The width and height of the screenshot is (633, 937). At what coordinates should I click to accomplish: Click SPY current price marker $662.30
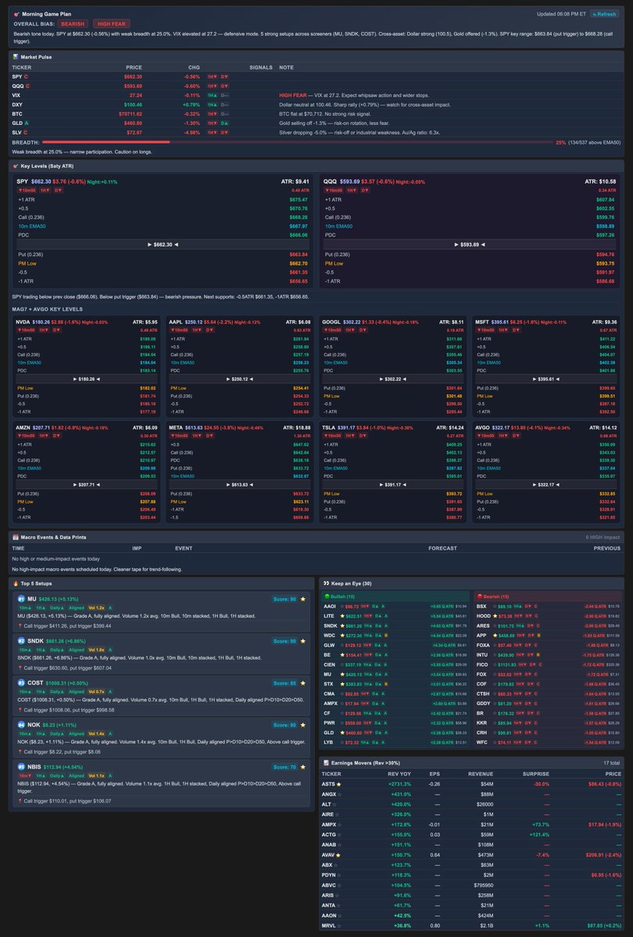(x=163, y=244)
